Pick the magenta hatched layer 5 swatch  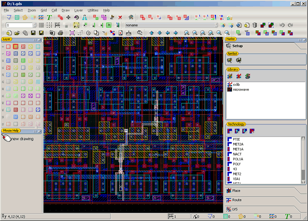pos(8,53)
